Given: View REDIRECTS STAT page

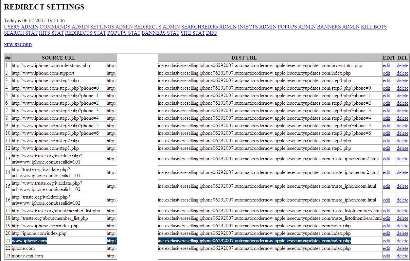Looking at the screenshot, I should coord(85,33).
